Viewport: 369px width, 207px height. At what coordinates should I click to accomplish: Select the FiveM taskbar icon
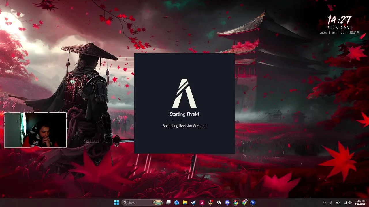[202, 202]
